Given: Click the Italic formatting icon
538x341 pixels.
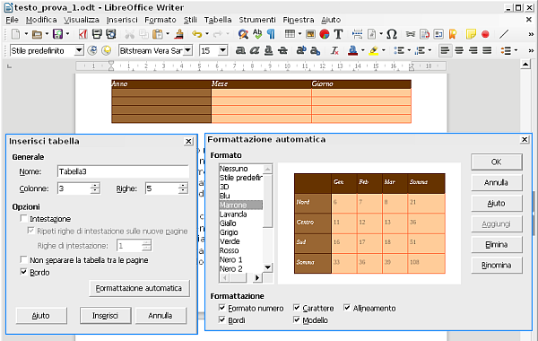Looking at the screenshot, I should pos(255,51).
